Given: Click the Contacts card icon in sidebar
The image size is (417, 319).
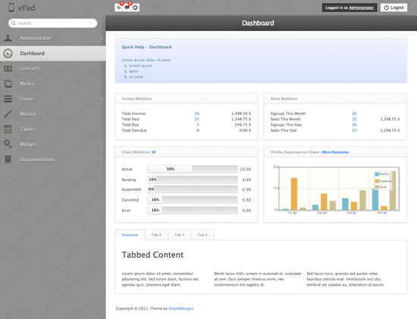Looking at the screenshot, I should click(x=8, y=69).
